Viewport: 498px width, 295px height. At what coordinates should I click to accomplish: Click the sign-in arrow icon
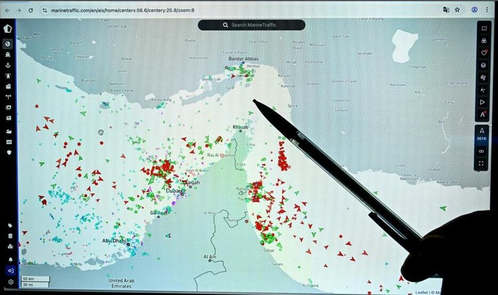(10, 270)
